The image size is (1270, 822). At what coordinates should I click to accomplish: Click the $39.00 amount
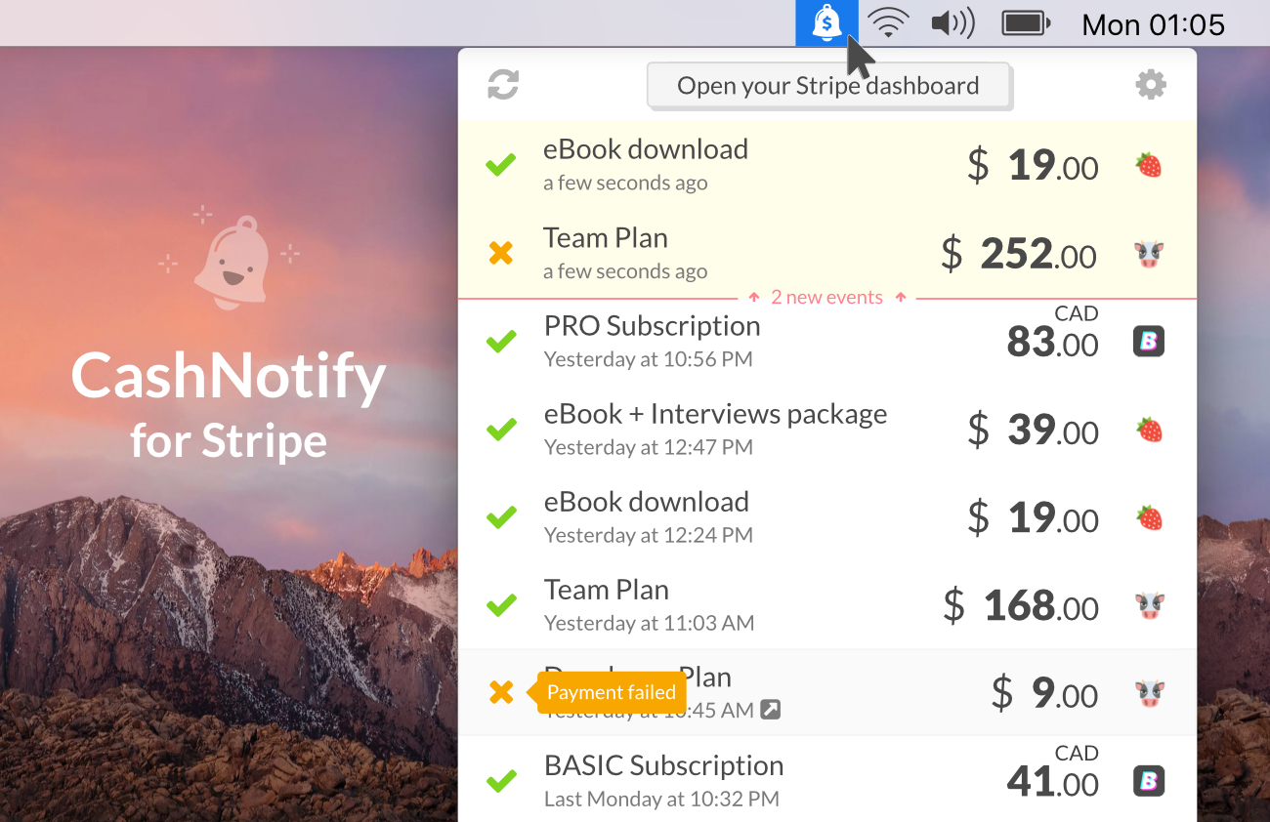(x=1033, y=431)
